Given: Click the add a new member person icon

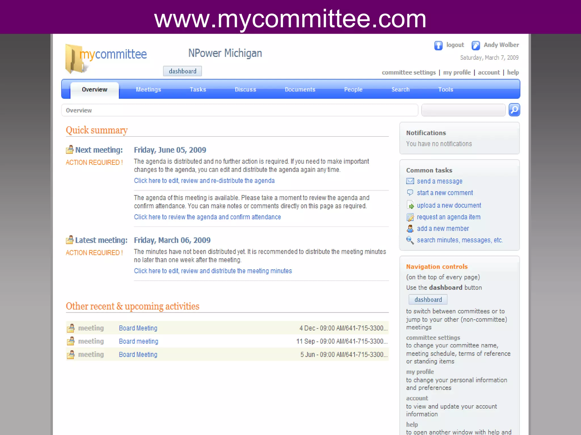Looking at the screenshot, I should 410,229.
